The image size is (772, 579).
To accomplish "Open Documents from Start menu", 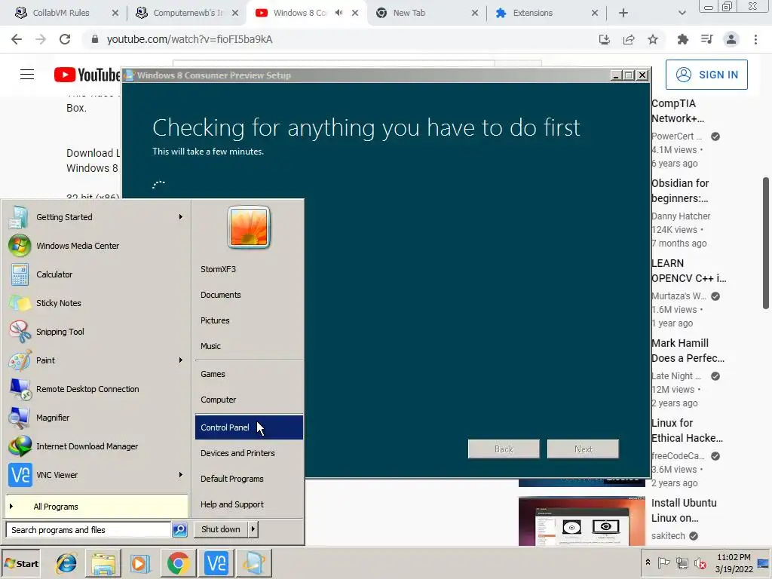I will [249, 295].
